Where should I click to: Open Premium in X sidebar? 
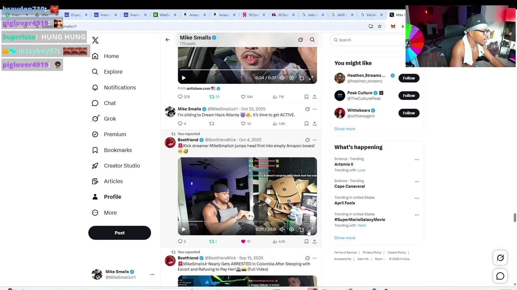(x=109, y=134)
